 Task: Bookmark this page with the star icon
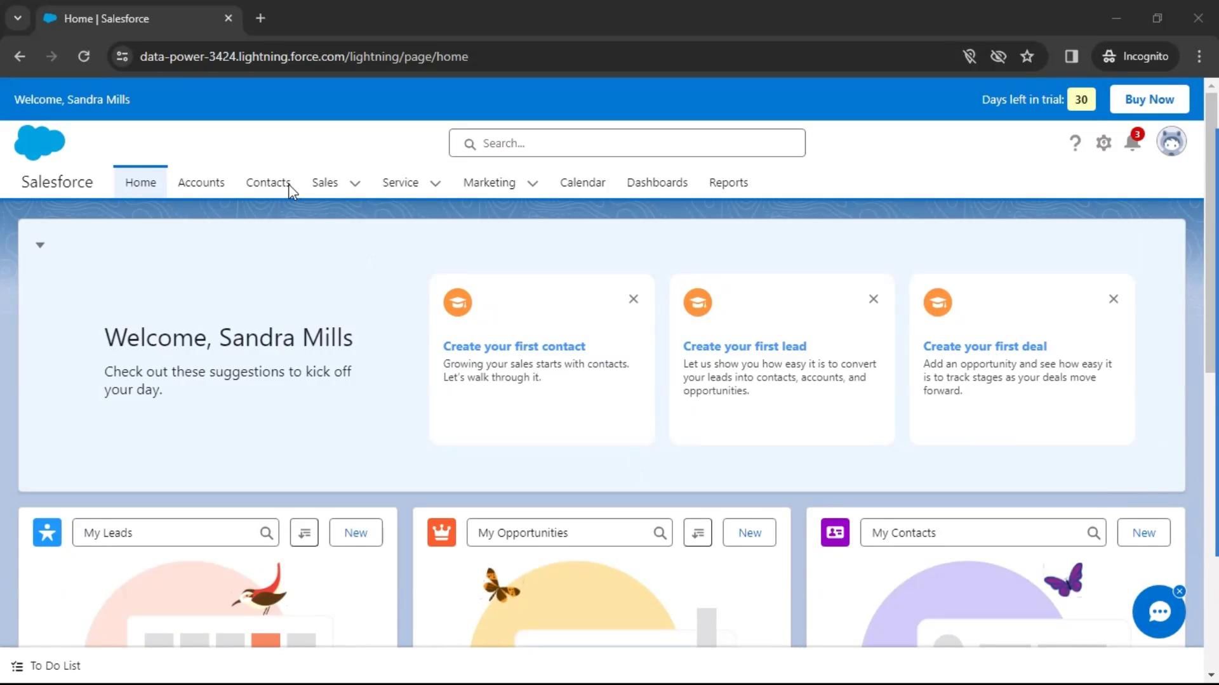click(1027, 56)
